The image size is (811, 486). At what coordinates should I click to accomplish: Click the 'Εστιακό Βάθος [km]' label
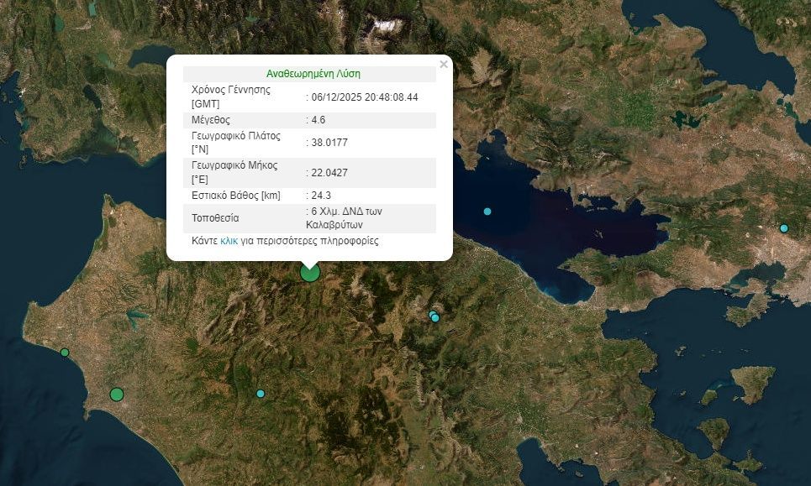pyautogui.click(x=236, y=196)
